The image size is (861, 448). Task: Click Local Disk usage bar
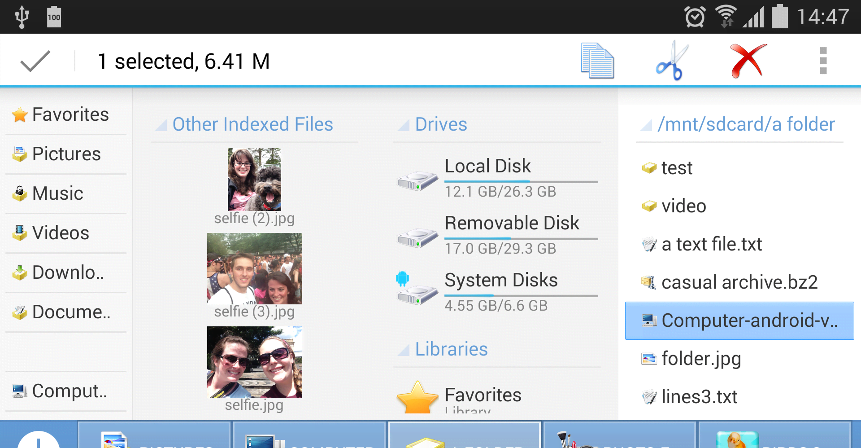(521, 182)
